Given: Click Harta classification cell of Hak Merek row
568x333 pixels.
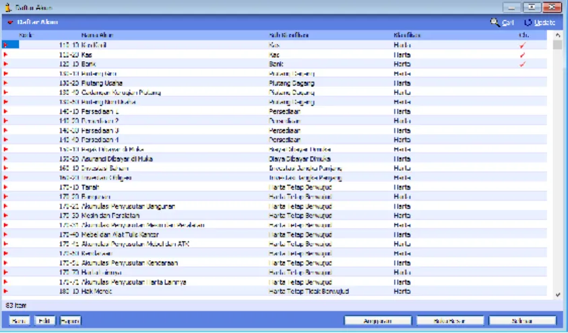Looking at the screenshot, I should point(402,291).
